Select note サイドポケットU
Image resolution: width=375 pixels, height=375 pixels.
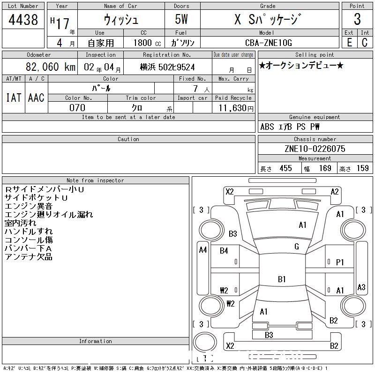(x=36, y=198)
